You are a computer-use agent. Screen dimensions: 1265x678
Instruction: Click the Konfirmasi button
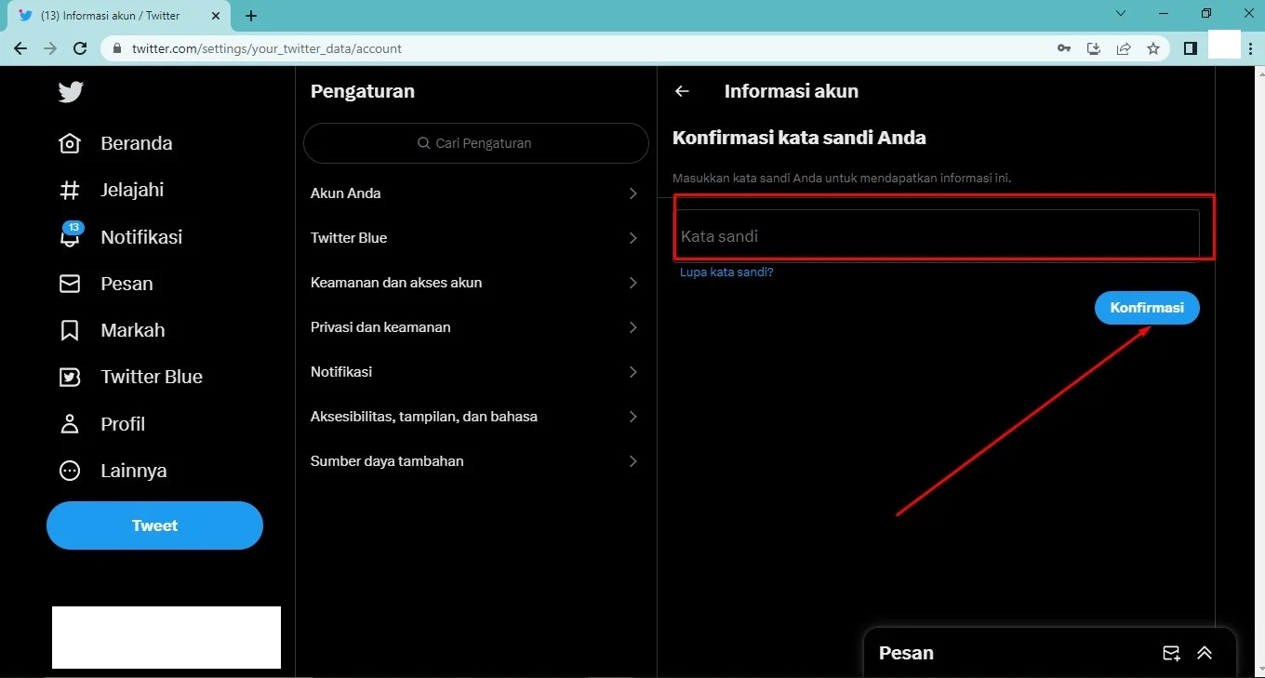[1147, 308]
